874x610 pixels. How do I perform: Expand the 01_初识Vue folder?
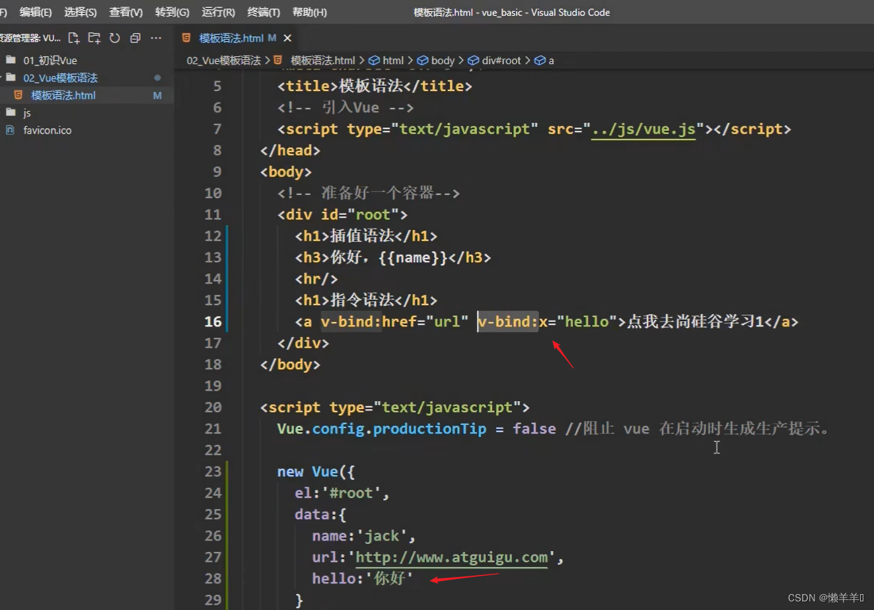[x=50, y=60]
